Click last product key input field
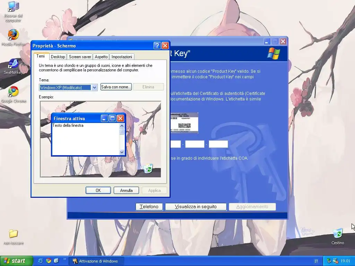 (218, 144)
